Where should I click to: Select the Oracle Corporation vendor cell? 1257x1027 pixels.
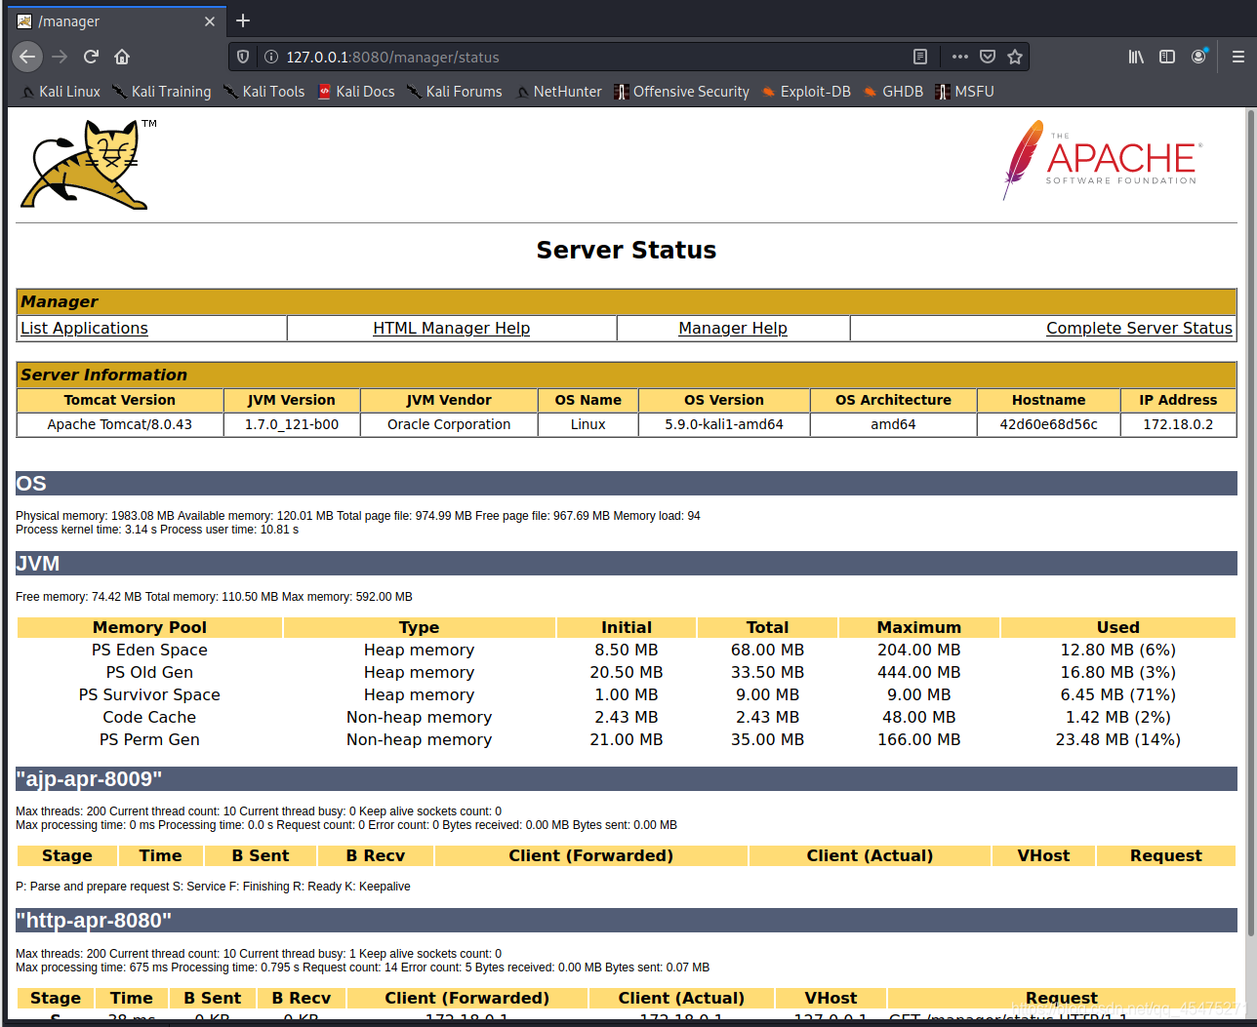449,424
